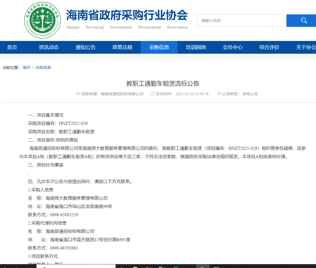Viewport: 316px width, 268px height.
Task: Click the clock icon beside 发布时间
Action: pos(152,94)
